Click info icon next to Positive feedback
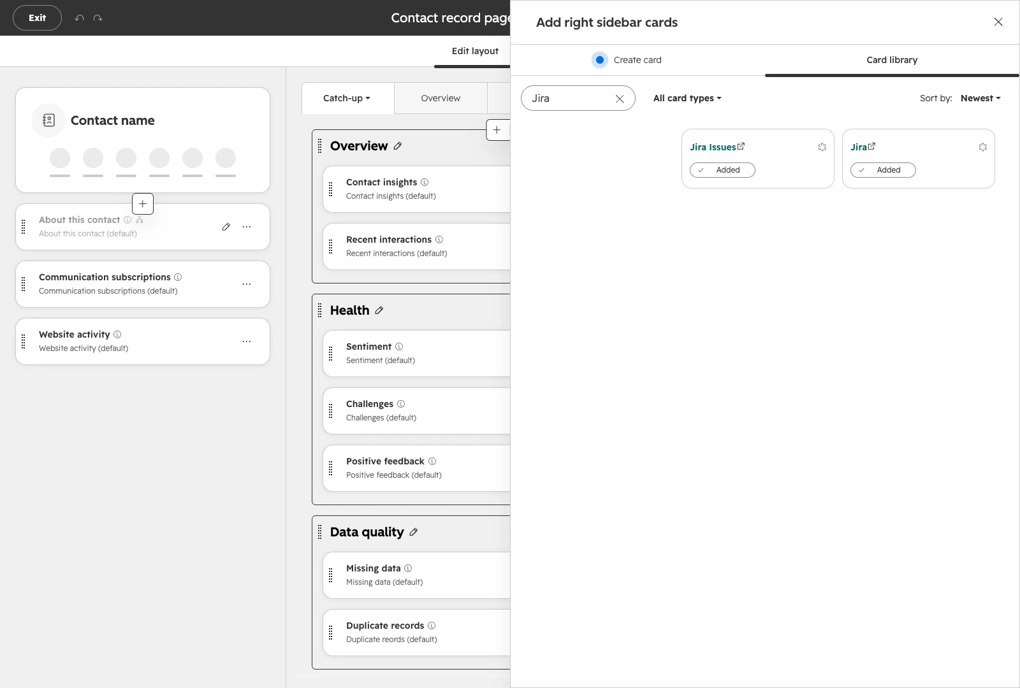 432,461
